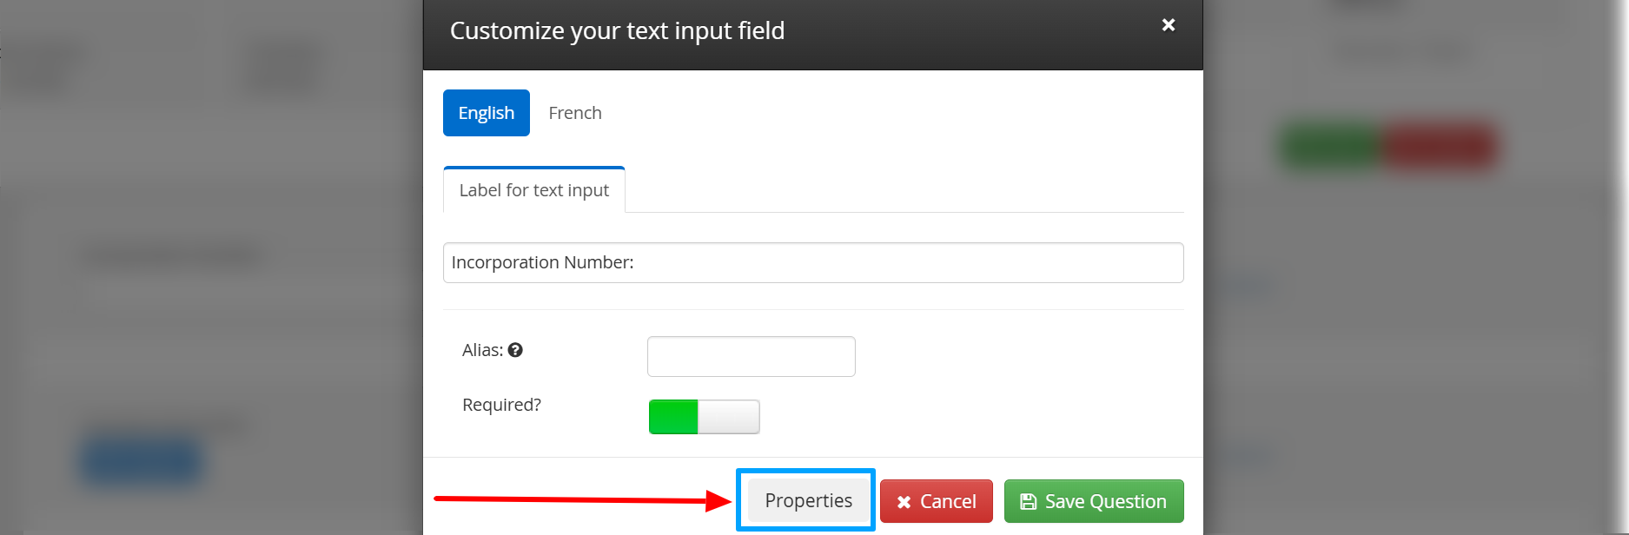Click the blurred red button behind dialog
This screenshot has height=535, width=1629.
tap(1440, 146)
